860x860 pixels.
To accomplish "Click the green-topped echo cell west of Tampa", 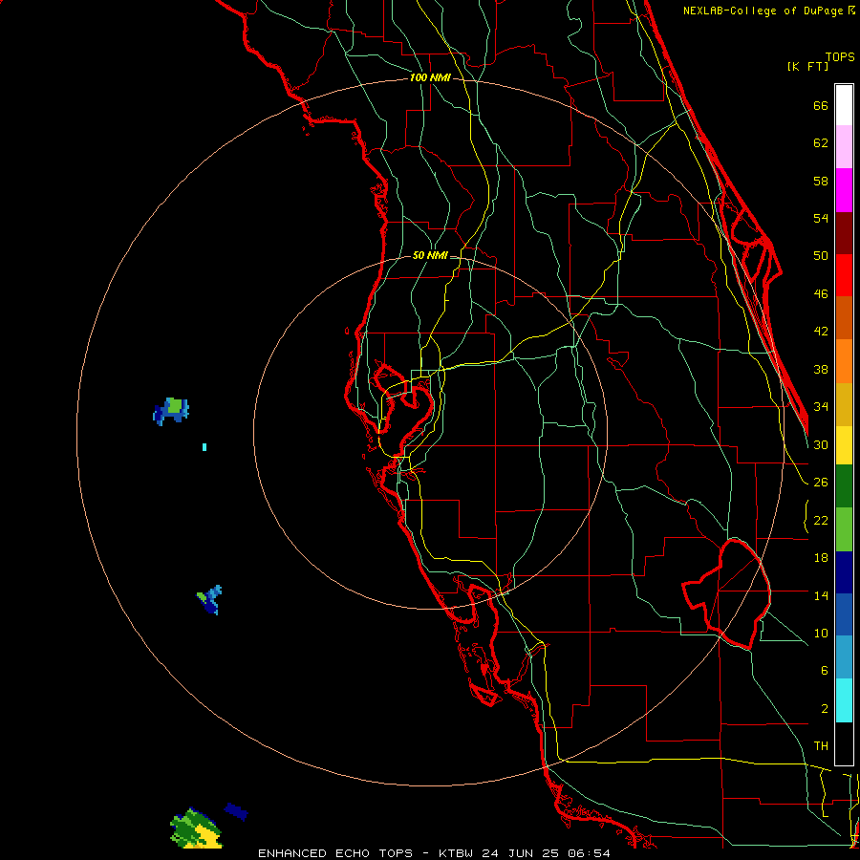I will [x=171, y=411].
